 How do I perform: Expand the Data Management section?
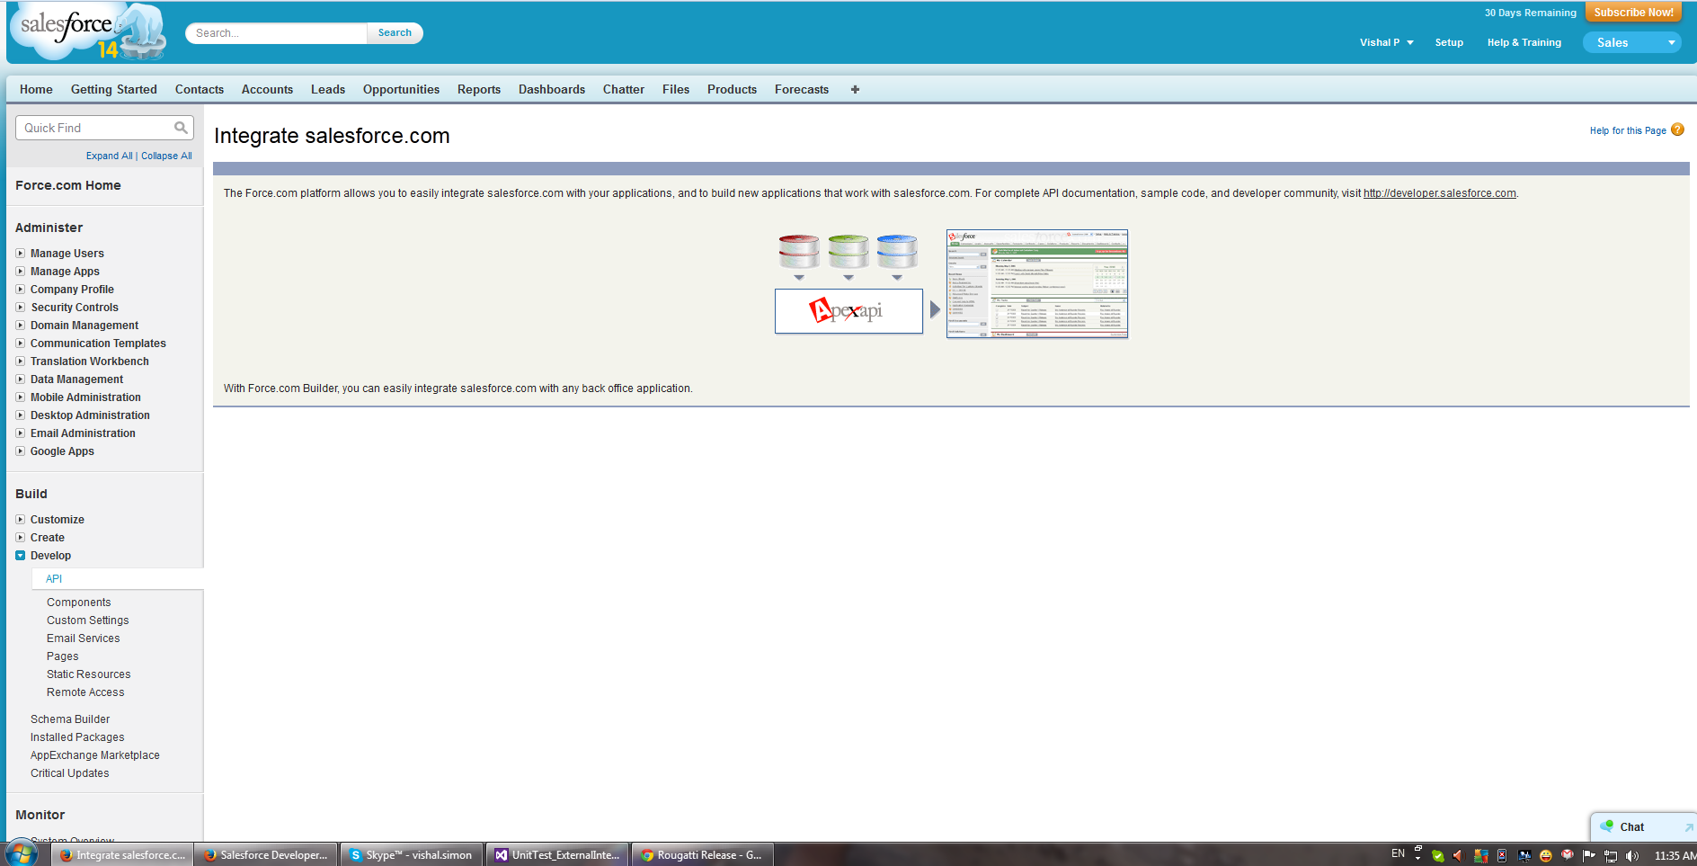pos(20,379)
